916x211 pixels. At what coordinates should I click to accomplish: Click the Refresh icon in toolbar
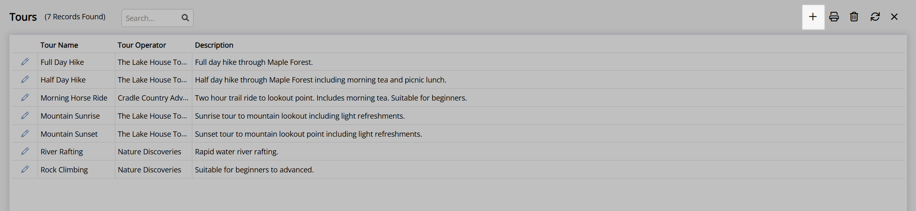pyautogui.click(x=875, y=17)
